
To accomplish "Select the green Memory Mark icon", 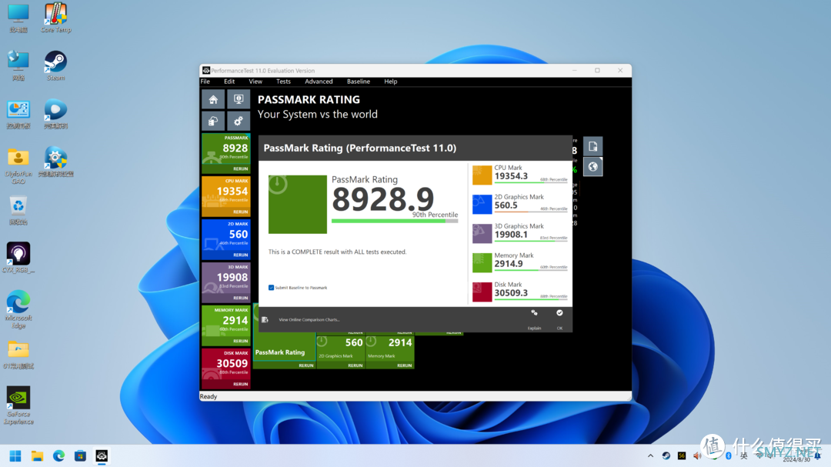I will point(482,263).
